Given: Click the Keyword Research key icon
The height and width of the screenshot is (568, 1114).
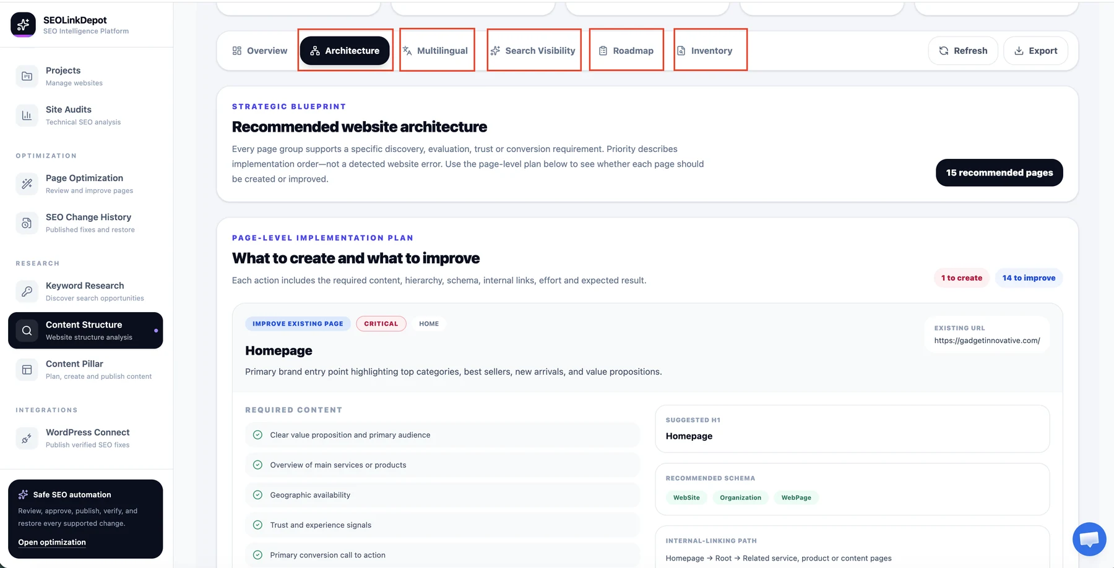Looking at the screenshot, I should coord(27,291).
